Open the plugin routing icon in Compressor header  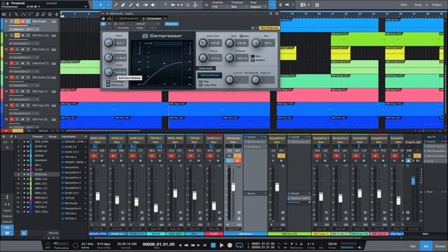(x=109, y=19)
